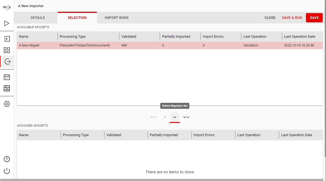
Task: Click the help question mark icon
Action: click(x=7, y=159)
